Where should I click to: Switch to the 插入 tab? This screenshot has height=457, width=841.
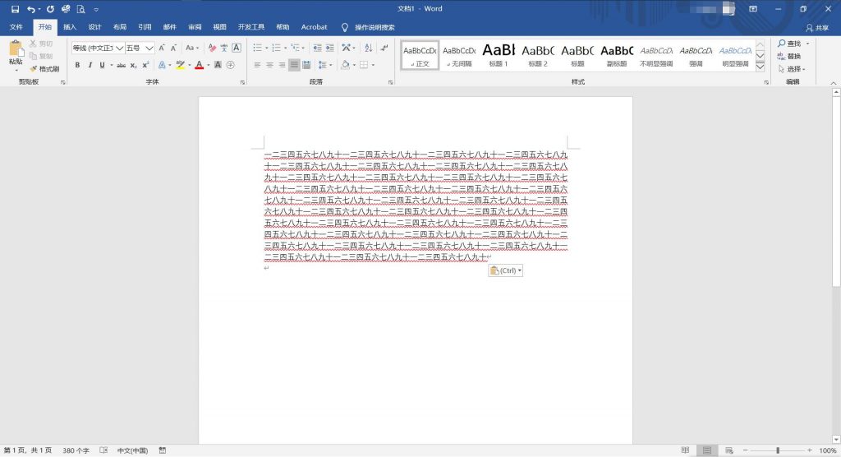tap(70, 27)
